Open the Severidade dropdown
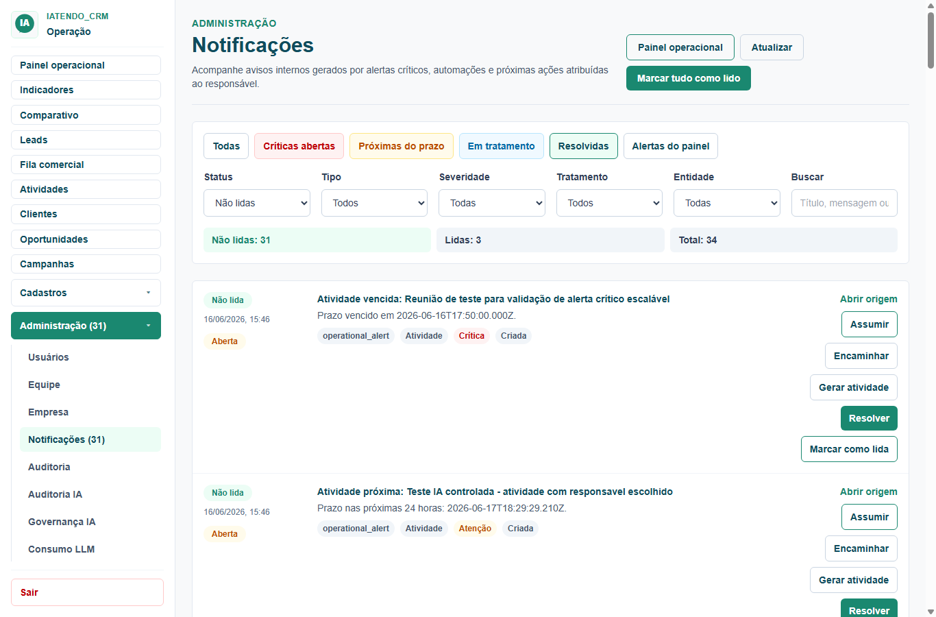 point(492,203)
